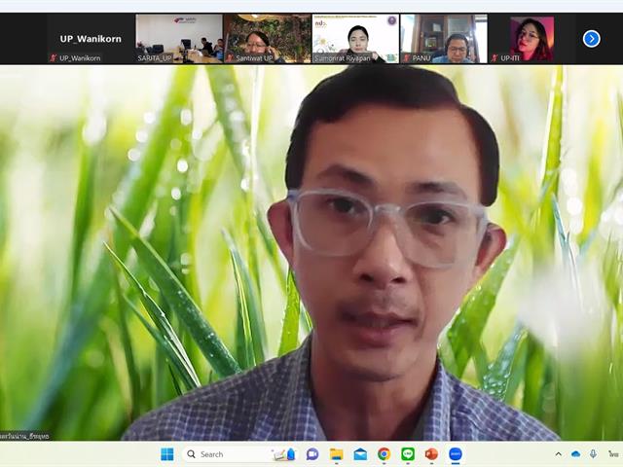The height and width of the screenshot is (467, 623).
Task: Select the Santiwat UP video thumbnail
Action: pyautogui.click(x=268, y=39)
